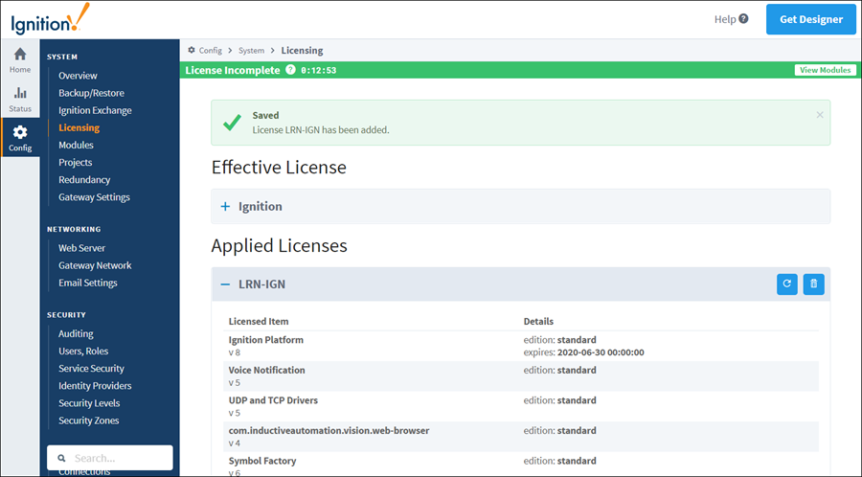
Task: Click the View Modules button
Action: [x=826, y=70]
